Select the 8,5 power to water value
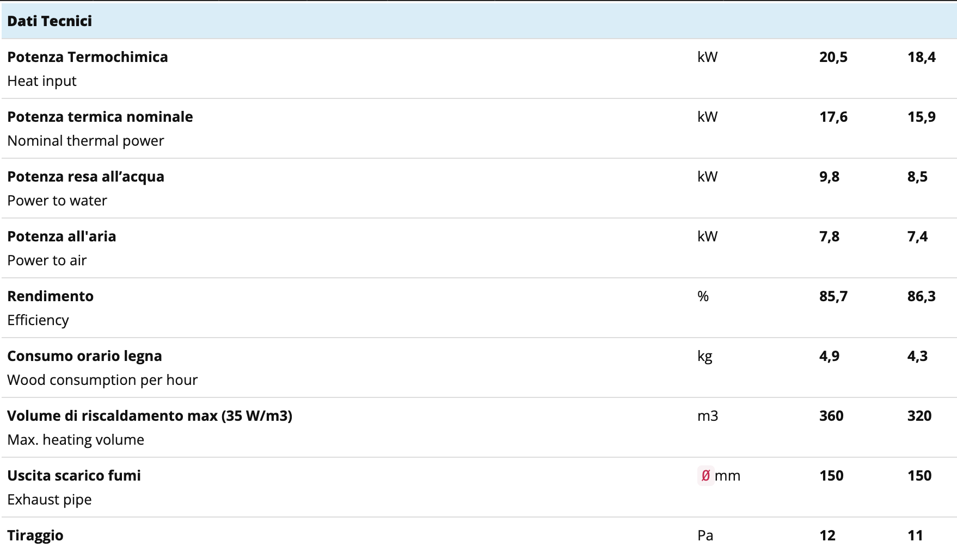The image size is (957, 548). coord(917,177)
